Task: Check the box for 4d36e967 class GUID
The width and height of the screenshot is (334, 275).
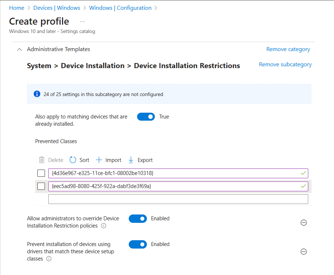Action: [41, 173]
